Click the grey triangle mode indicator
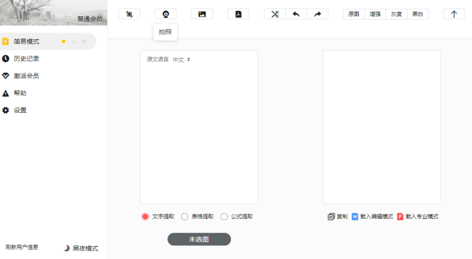 click(73, 42)
